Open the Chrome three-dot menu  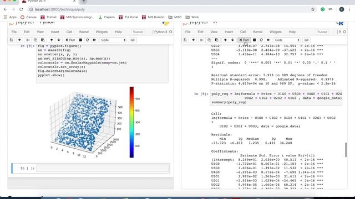pyautogui.click(x=349, y=9)
